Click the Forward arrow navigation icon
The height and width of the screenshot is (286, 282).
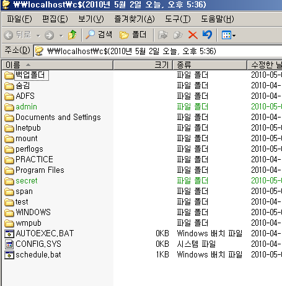tap(49, 35)
